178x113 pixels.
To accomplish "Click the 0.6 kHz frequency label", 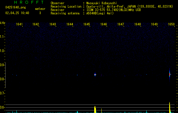I will click(2, 107).
